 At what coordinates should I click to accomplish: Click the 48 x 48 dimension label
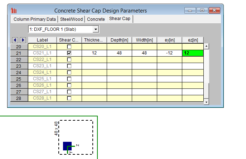click(56, 129)
